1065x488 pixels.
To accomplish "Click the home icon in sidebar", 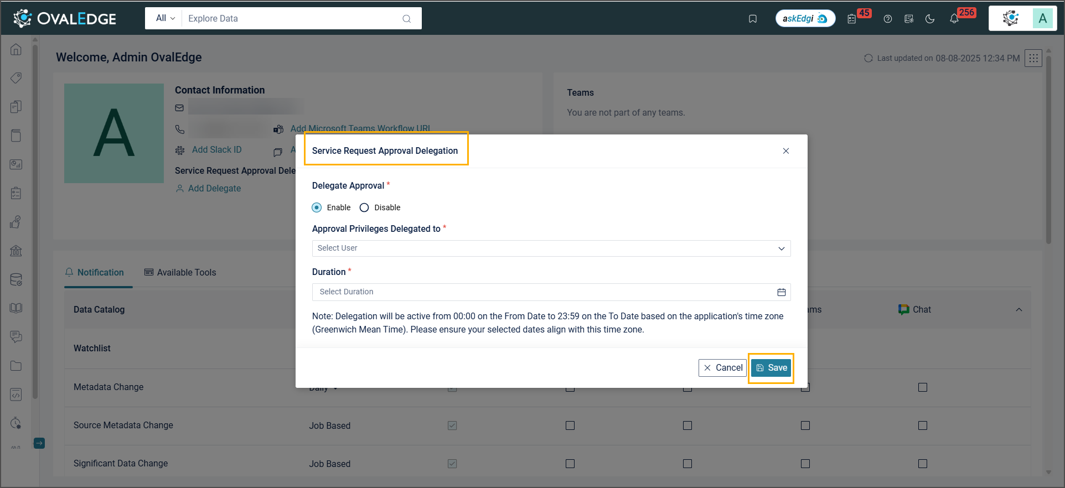I will click(16, 49).
